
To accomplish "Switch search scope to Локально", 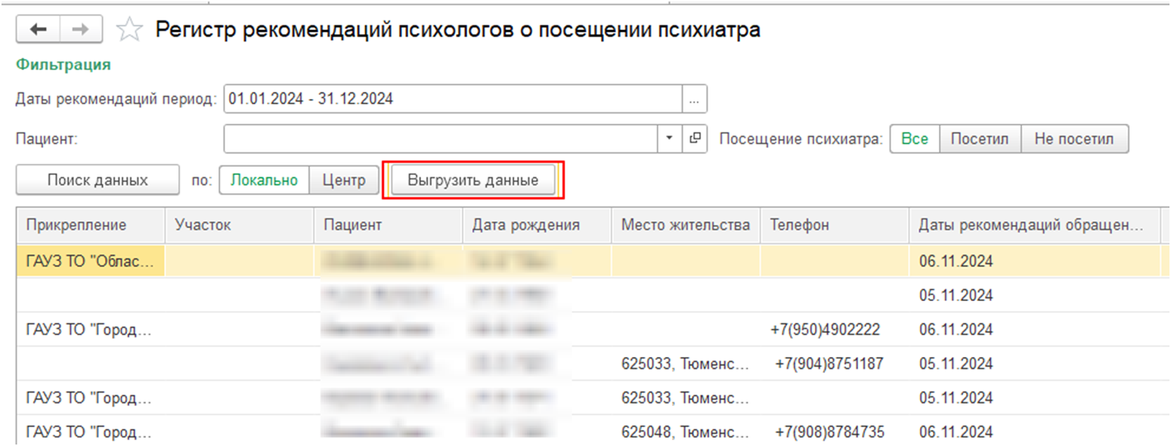I will [265, 180].
